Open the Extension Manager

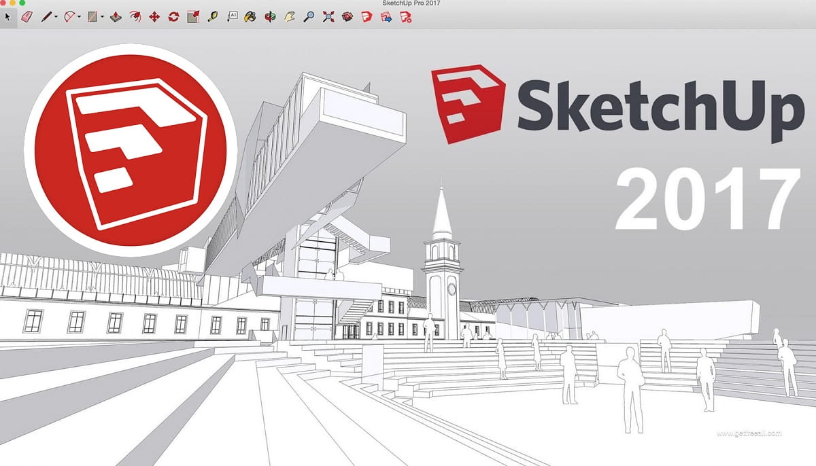(x=406, y=16)
